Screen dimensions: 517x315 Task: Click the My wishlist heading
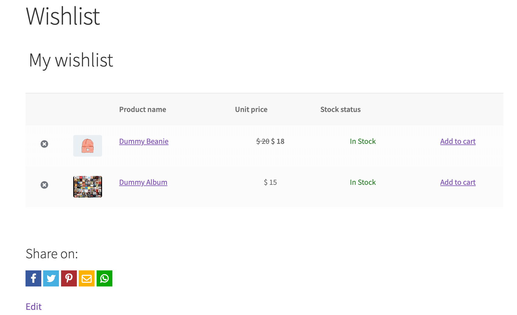70,60
